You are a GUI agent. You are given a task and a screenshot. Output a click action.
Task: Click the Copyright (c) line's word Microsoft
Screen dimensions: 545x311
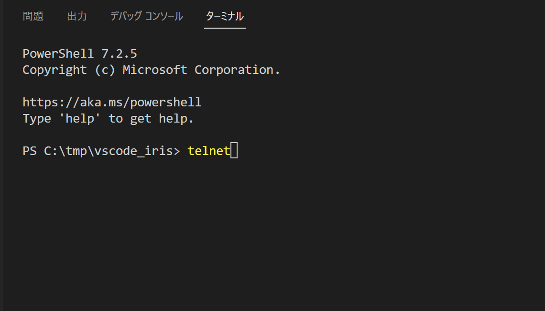pos(155,70)
